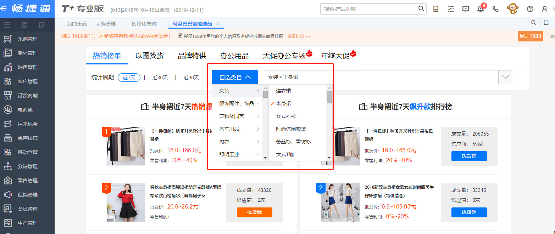The height and width of the screenshot is (234, 555).
Task: Uncheck the 授权1688 authorization checkbox
Action: tap(180, 36)
